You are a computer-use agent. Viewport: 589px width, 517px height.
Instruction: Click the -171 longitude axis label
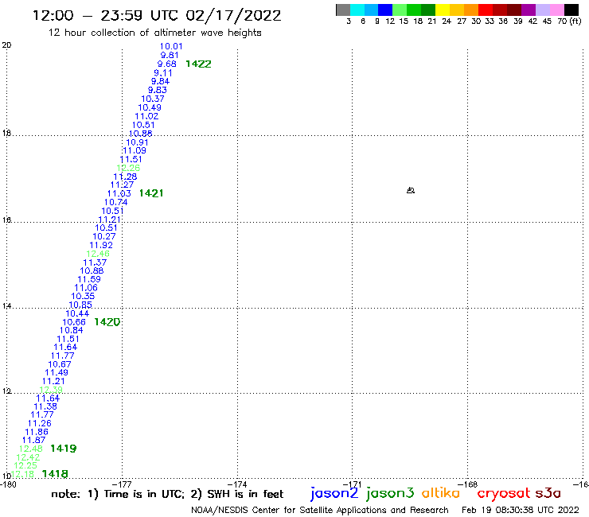(x=353, y=484)
